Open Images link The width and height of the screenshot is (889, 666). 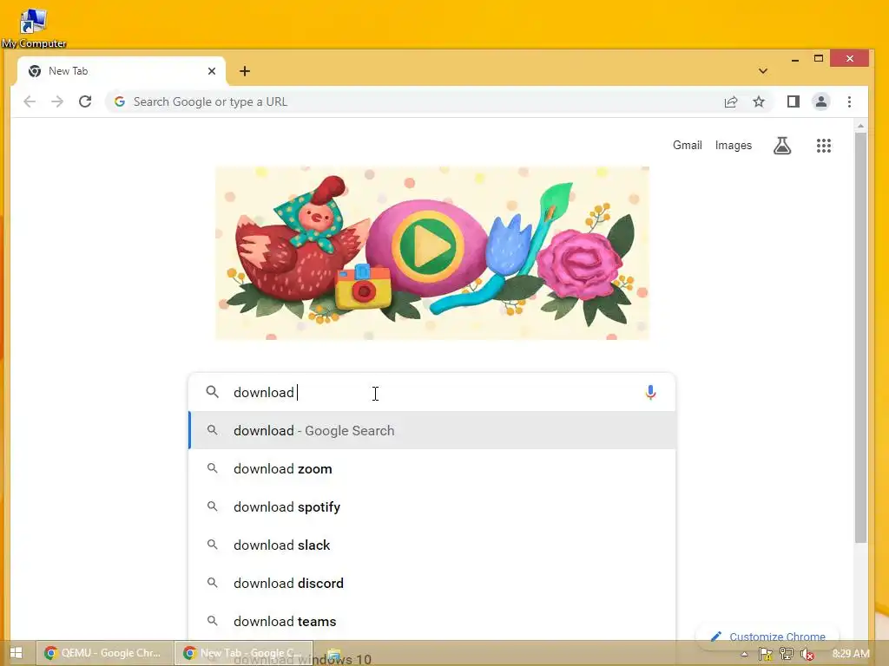tap(733, 146)
